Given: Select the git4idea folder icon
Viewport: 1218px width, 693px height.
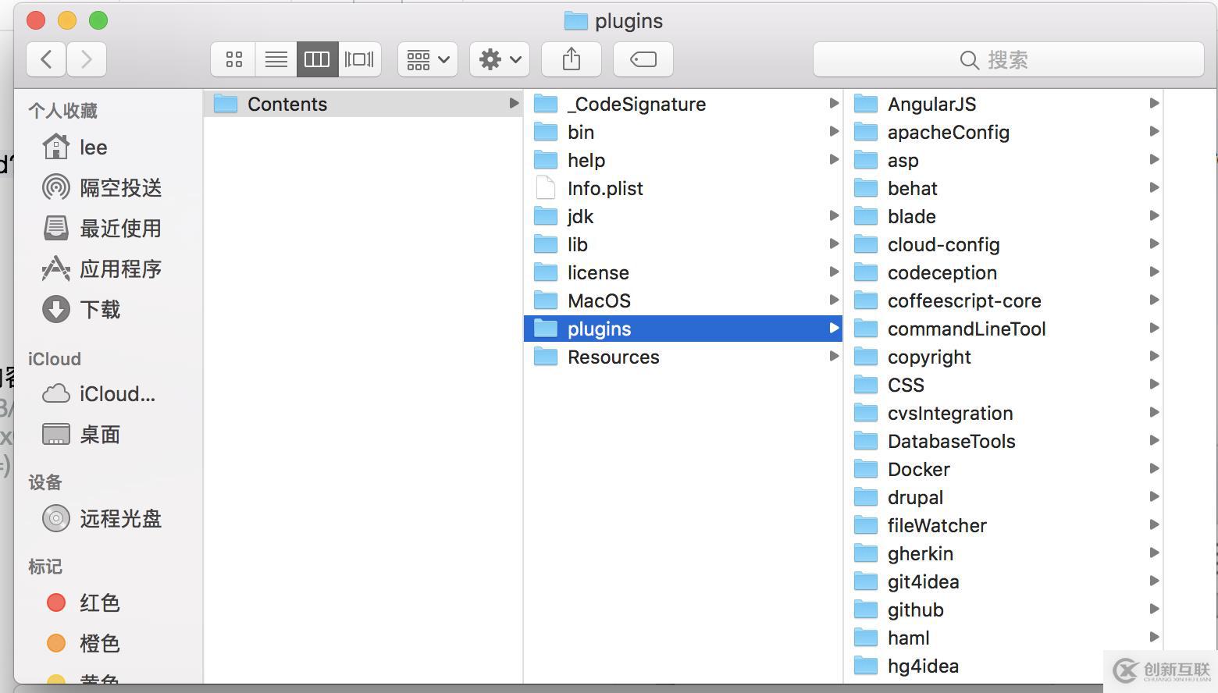Looking at the screenshot, I should tap(866, 581).
